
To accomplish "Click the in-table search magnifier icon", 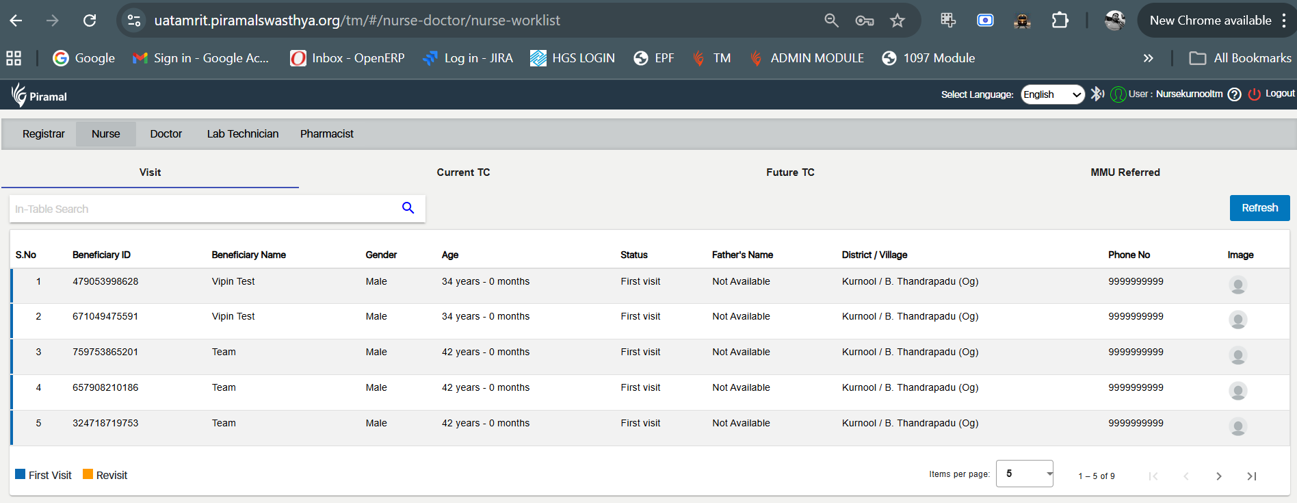I will (x=408, y=208).
